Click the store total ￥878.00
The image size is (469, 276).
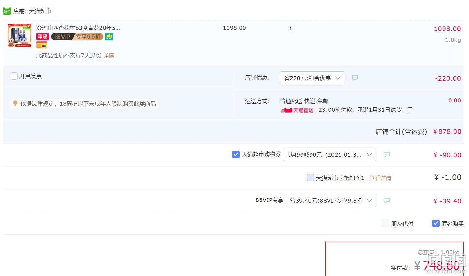coord(447,131)
